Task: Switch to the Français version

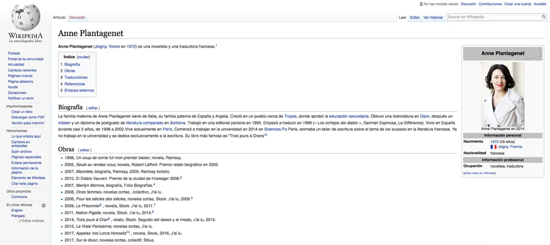Action: (18, 216)
